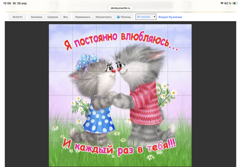Image resolution: width=241 pixels, height=167 pixels.
Task: Open the Помощь help button
Action: (124, 17)
